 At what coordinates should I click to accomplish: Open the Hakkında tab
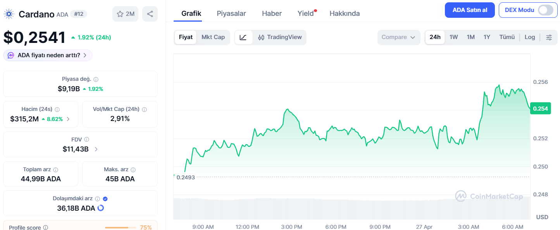345,14
